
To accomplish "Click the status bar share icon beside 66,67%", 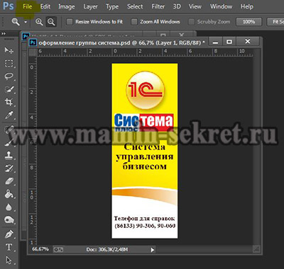I will (58, 249).
